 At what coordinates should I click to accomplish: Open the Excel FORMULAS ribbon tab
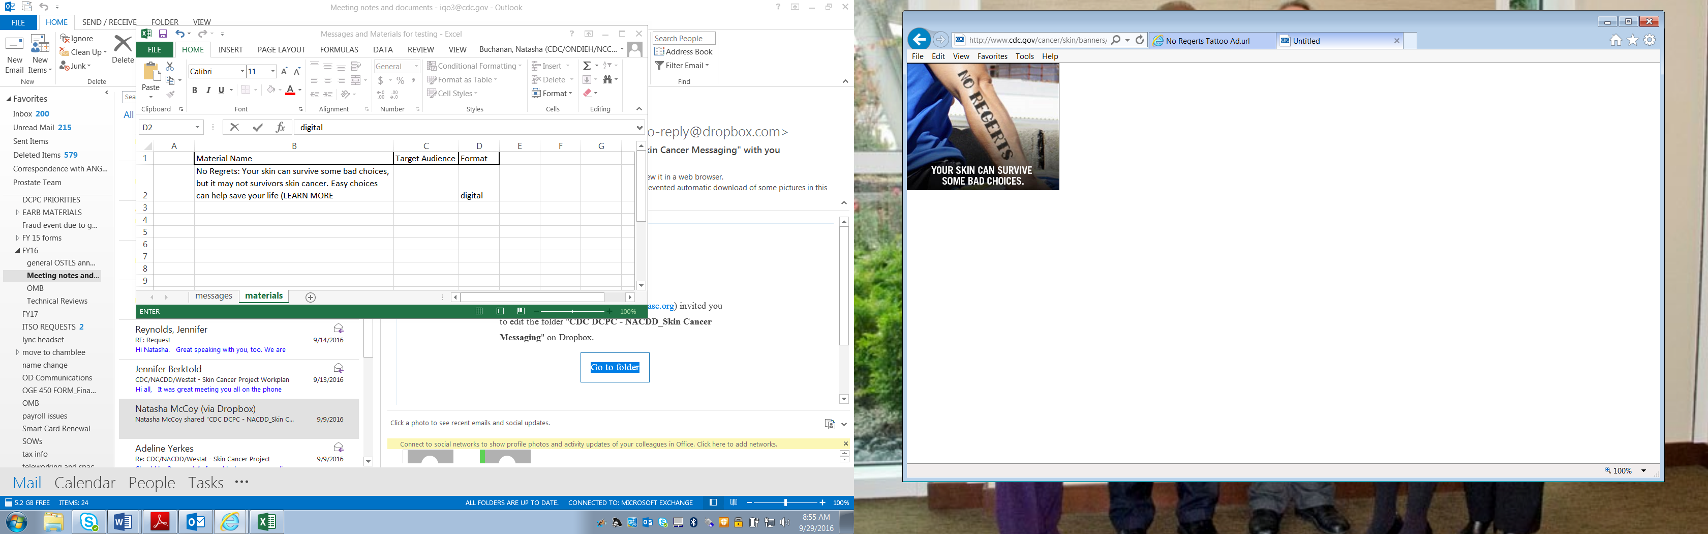click(339, 50)
